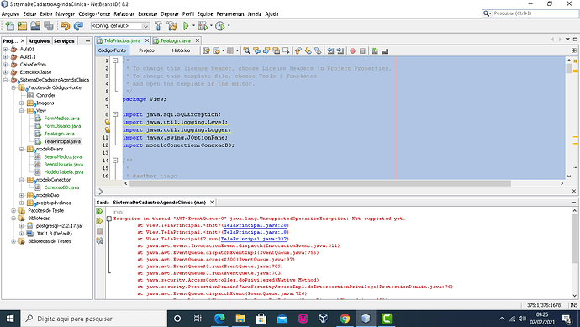Expand the Aula01 project node

(x=6, y=49)
